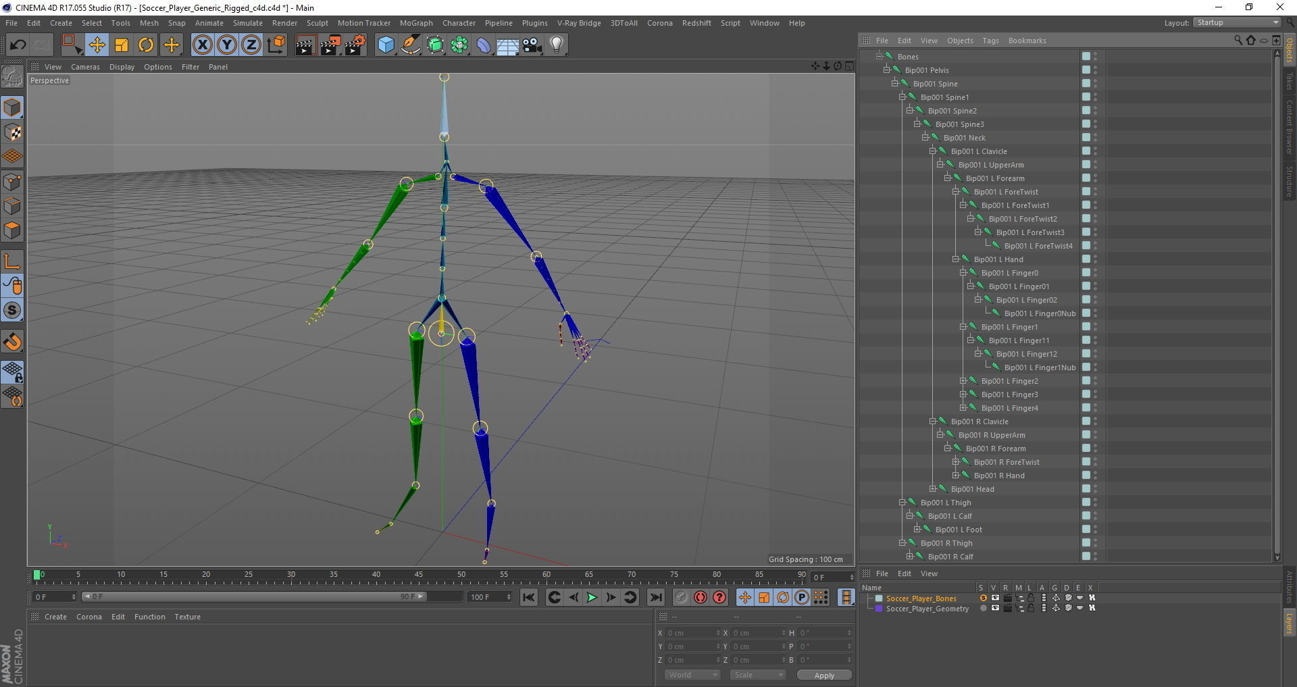This screenshot has width=1297, height=687.
Task: Toggle Enable Snap S icon
Action: (12, 311)
